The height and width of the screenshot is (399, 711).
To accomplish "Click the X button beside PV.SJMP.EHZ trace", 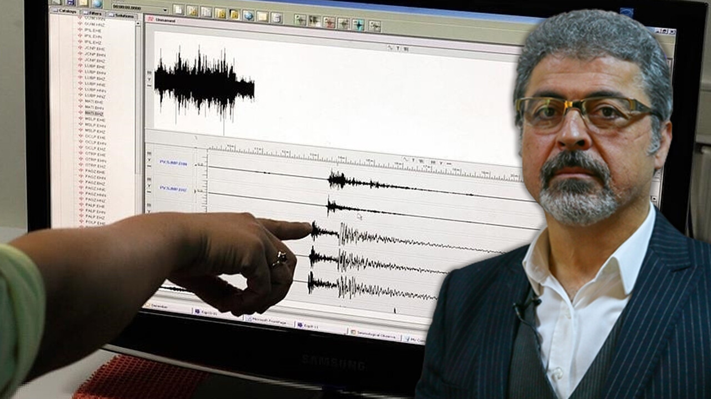I will point(149,178).
